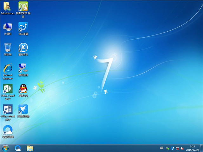The image size is (203, 152).
Task: Click the muted volume speaker icon
Action: [x=182, y=149]
